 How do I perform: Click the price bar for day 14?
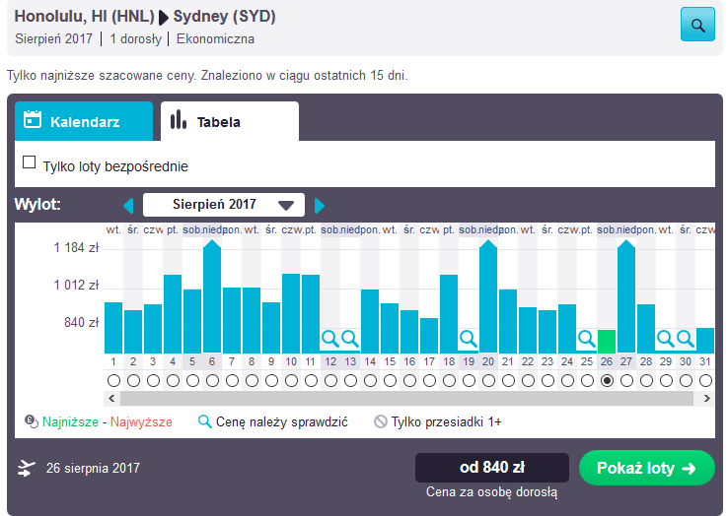[x=370, y=321]
